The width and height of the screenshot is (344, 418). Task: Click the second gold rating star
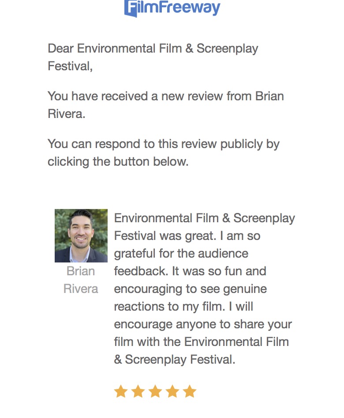click(x=138, y=391)
